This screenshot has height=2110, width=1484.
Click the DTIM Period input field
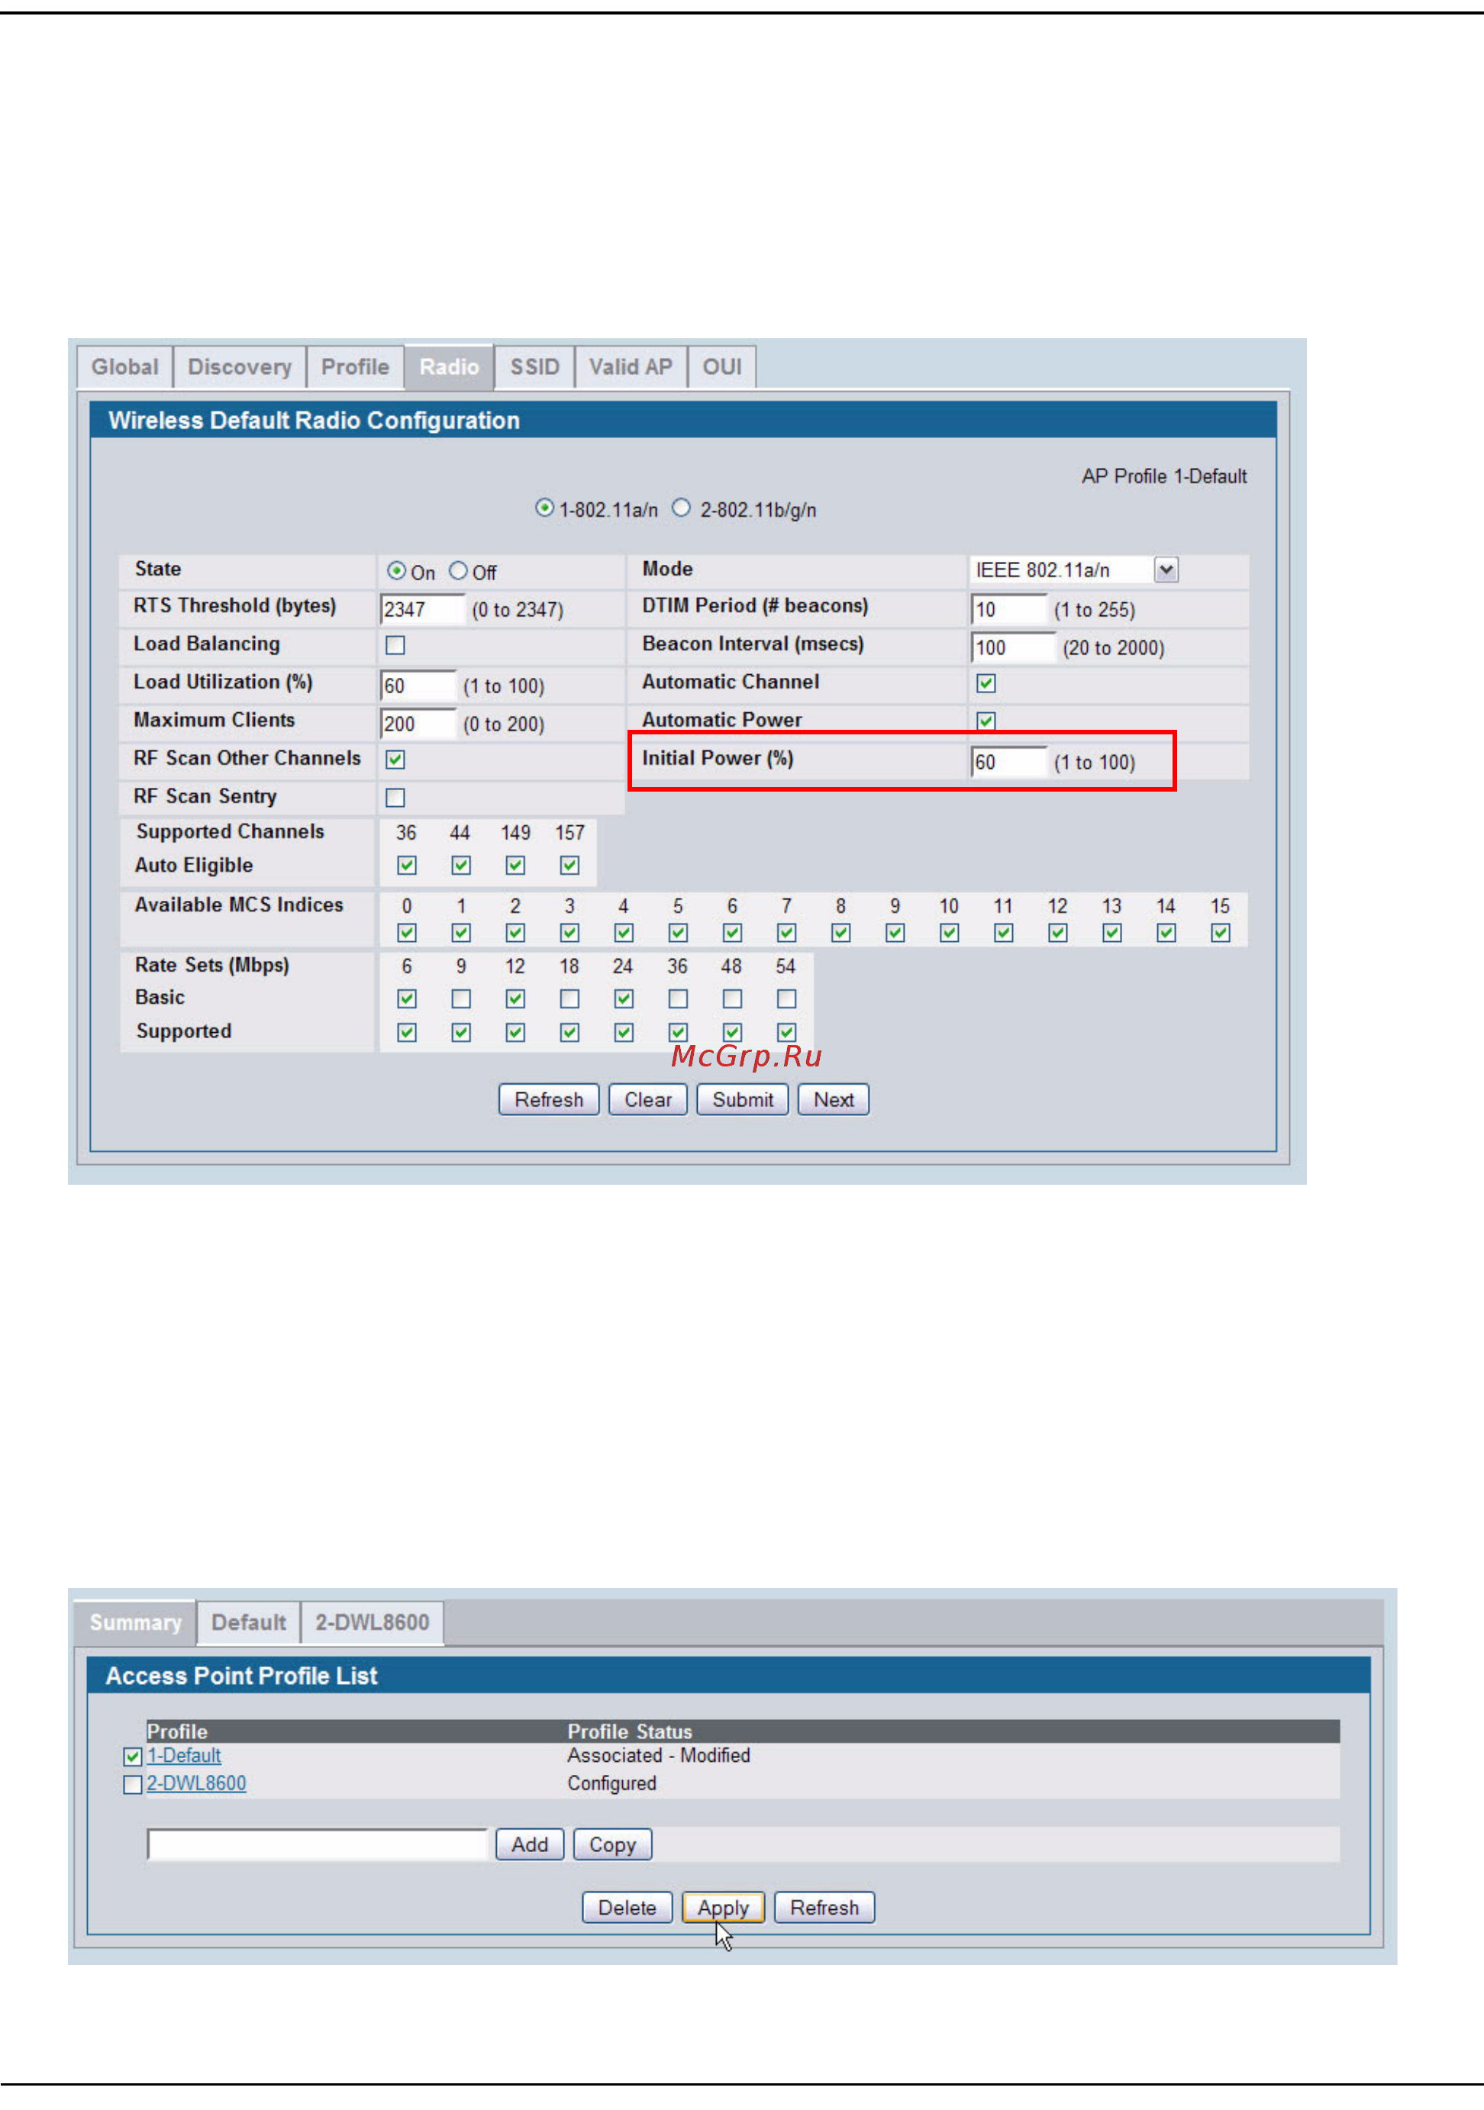[x=1009, y=609]
